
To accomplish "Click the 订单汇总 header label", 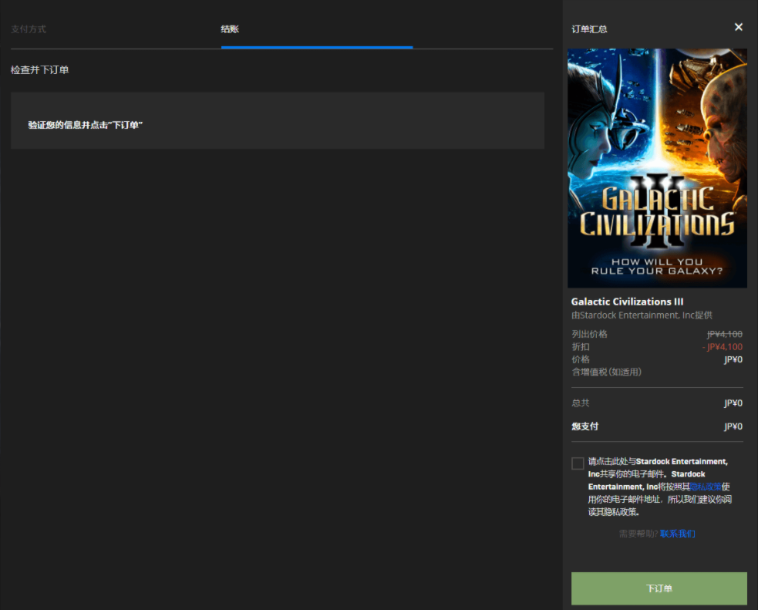I will 589,29.
